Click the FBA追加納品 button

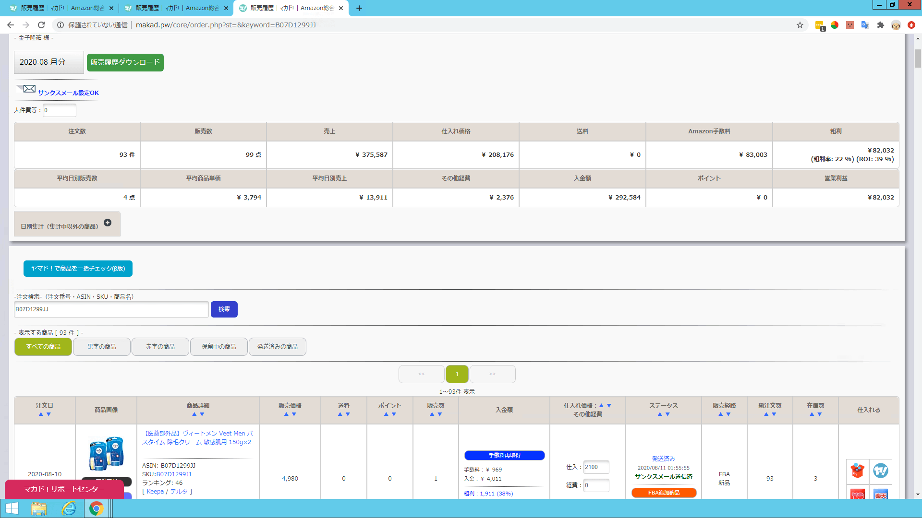click(664, 493)
